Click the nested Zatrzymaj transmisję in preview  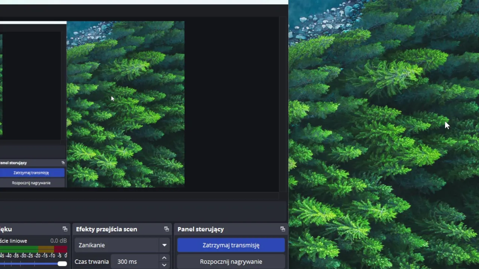coord(32,173)
